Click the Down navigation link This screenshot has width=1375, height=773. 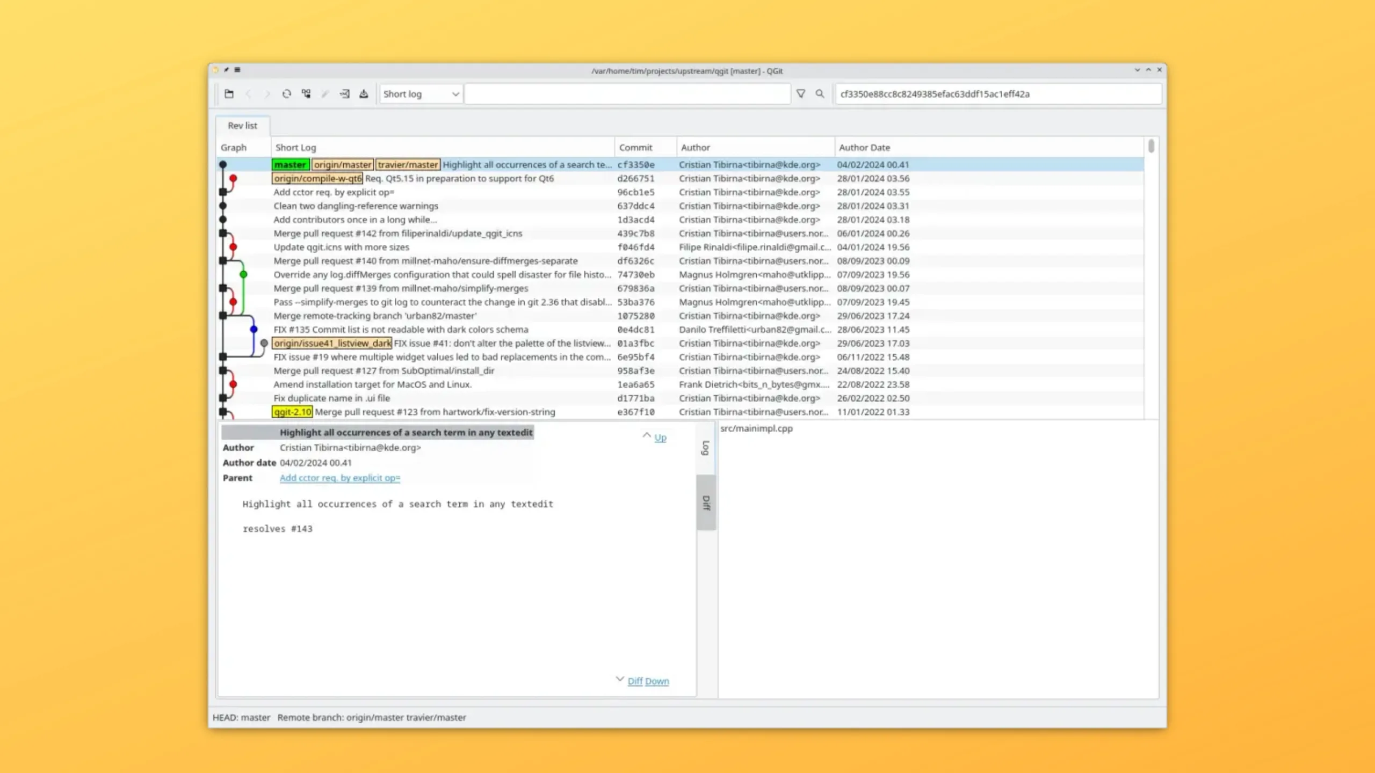[x=657, y=681]
